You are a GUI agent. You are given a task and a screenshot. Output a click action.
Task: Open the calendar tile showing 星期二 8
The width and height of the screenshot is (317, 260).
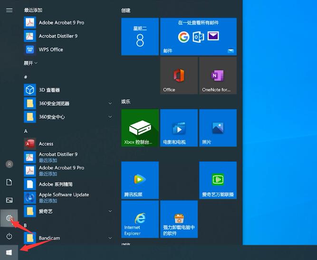[140, 37]
